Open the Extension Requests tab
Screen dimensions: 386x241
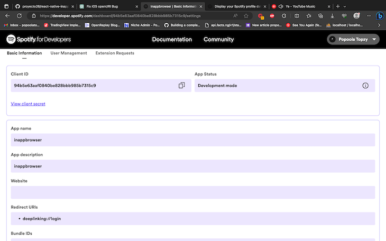115,53
